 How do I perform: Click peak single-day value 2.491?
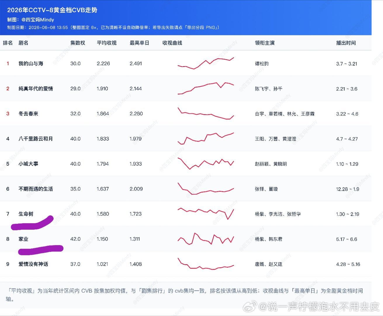[136, 63]
